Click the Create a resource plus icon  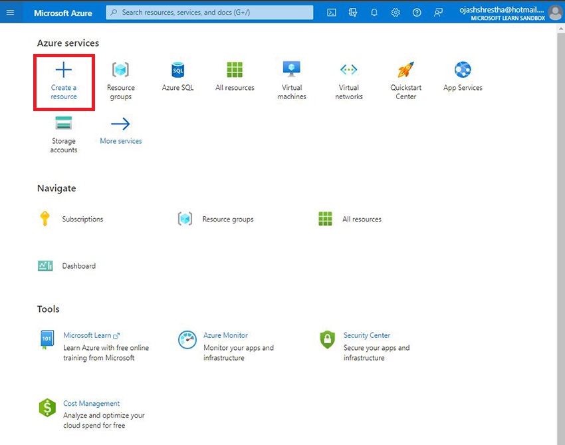click(63, 70)
